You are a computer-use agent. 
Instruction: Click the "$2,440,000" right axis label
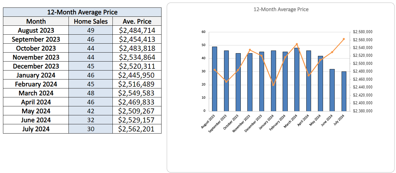(x=363, y=87)
